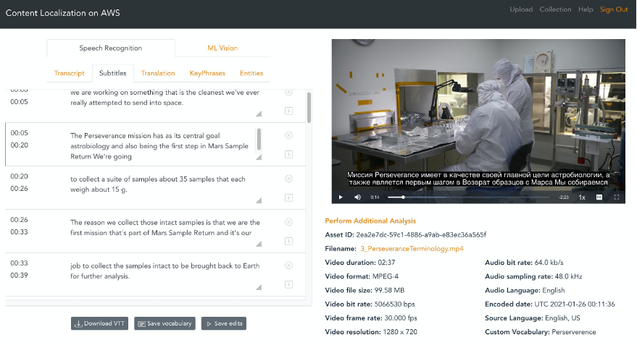The width and height of the screenshot is (637, 345).
Task: Change the 1x playback speed
Action: tap(582, 197)
